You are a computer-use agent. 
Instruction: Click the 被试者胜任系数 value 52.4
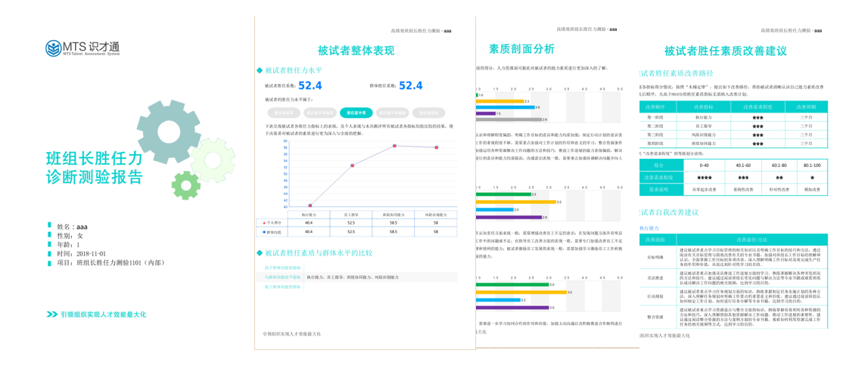310,85
